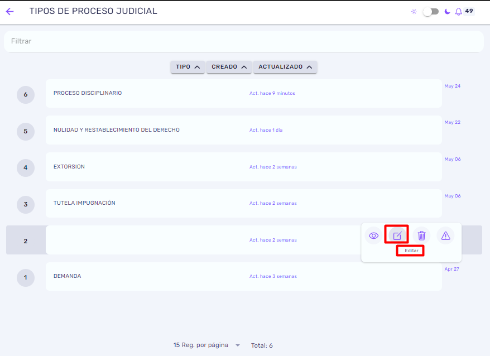Click the sun light-mode icon
The height and width of the screenshot is (356, 490).
[414, 12]
